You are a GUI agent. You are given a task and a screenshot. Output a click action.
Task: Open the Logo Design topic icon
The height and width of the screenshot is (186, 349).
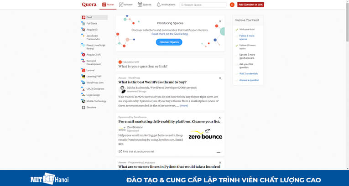pyautogui.click(x=83, y=95)
